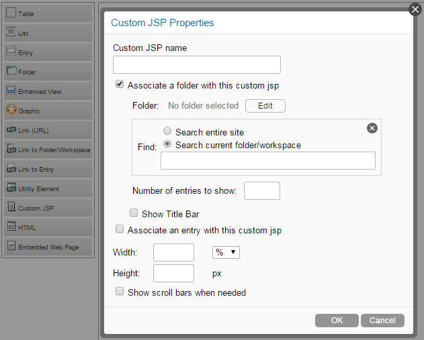Click the Custom JSP name text field

[196, 64]
